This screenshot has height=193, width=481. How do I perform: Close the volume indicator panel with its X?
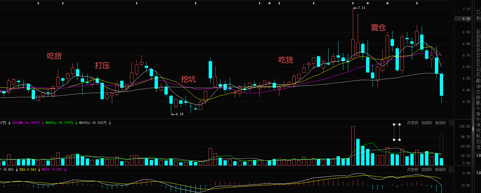tap(451, 123)
